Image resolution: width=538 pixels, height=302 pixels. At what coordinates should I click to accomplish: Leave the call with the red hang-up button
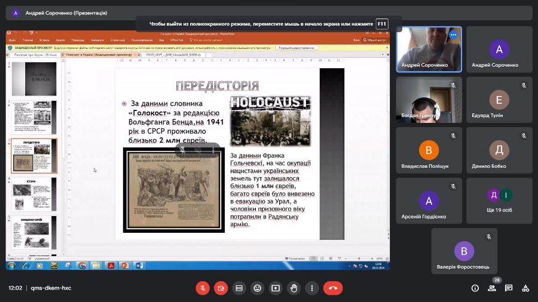click(333, 288)
